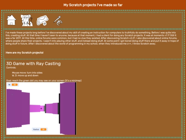Click the 'Goal: reach the green dot' sentence
Viewport: 186px width, 140px height.
(44, 81)
